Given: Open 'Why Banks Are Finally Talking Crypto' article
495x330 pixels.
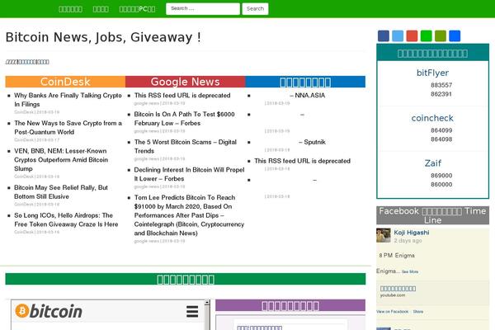Looking at the screenshot, I should [68, 100].
